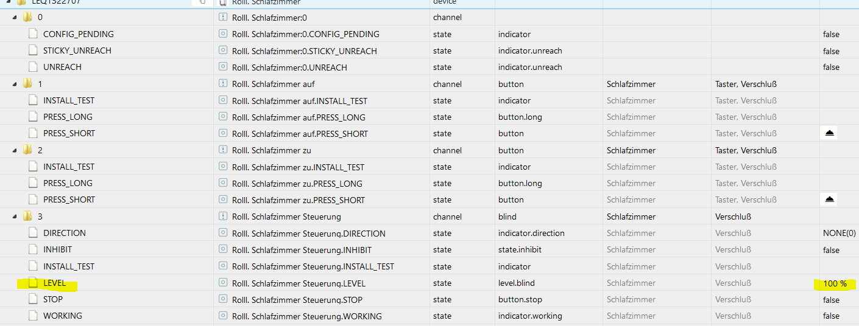
Task: Click state icon before 'Steuerung.STOP' name
Action: [x=223, y=299]
